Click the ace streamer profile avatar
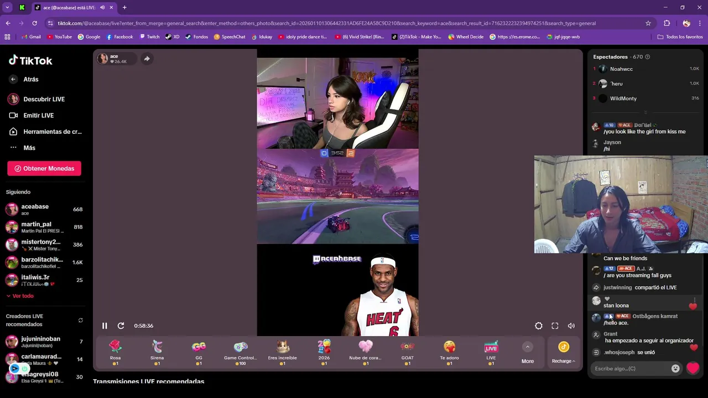Viewport: 708px width, 398px height. coord(103,59)
